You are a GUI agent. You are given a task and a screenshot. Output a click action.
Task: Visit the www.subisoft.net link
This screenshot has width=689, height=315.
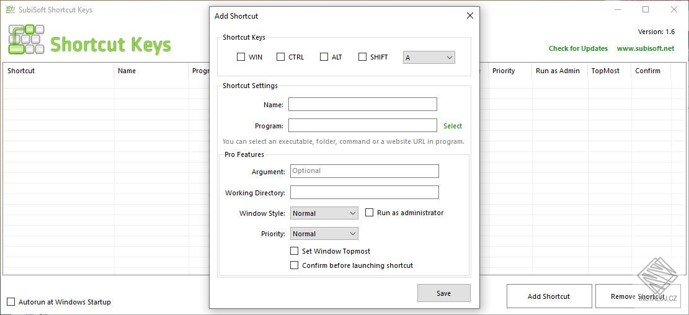[x=646, y=48]
